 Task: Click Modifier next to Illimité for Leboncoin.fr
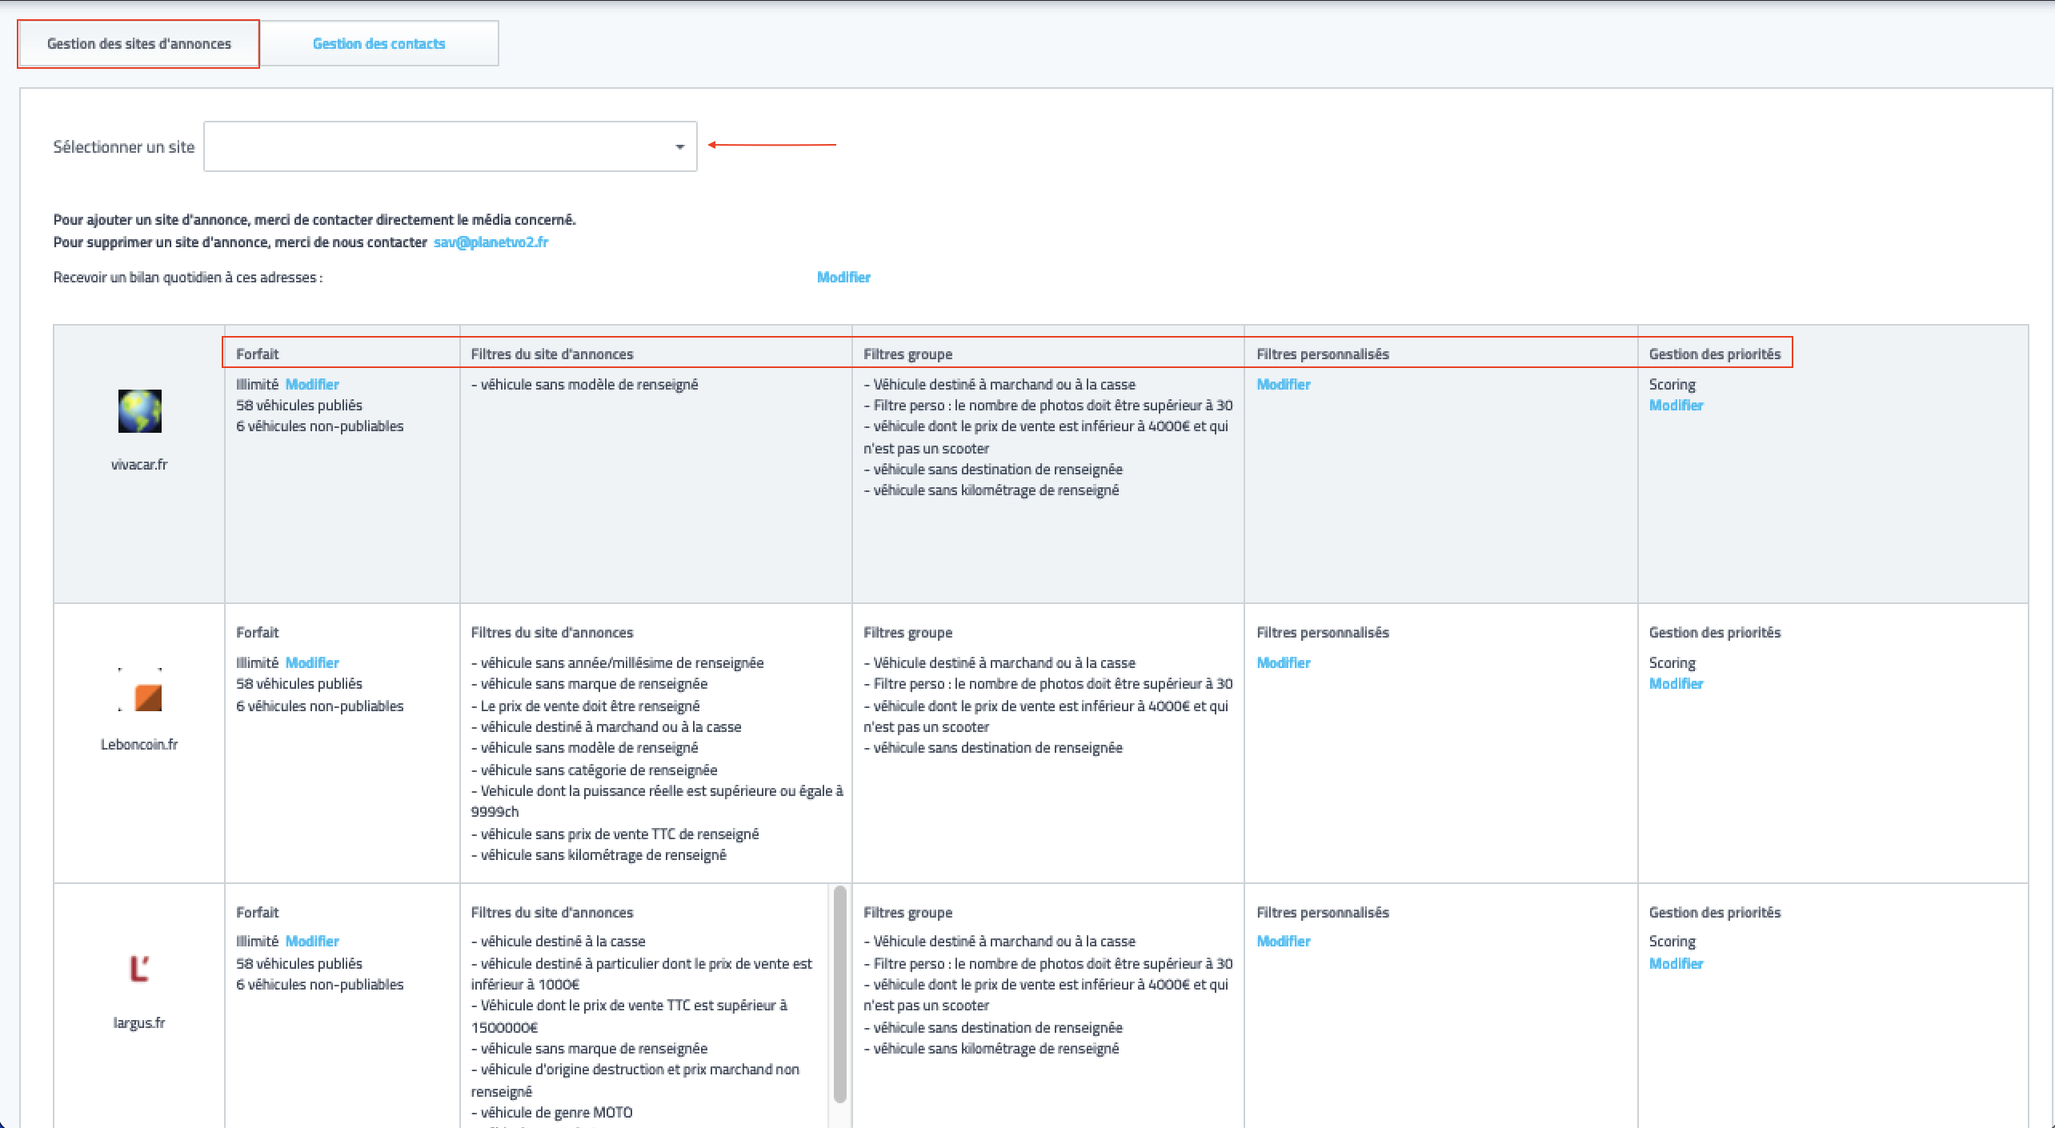click(x=312, y=663)
